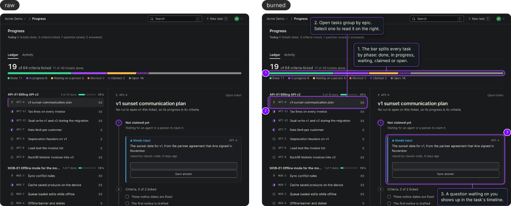The image size is (511, 206).
Task: Select 'Deprecation headers on v1' in burned panel
Action: point(317,139)
